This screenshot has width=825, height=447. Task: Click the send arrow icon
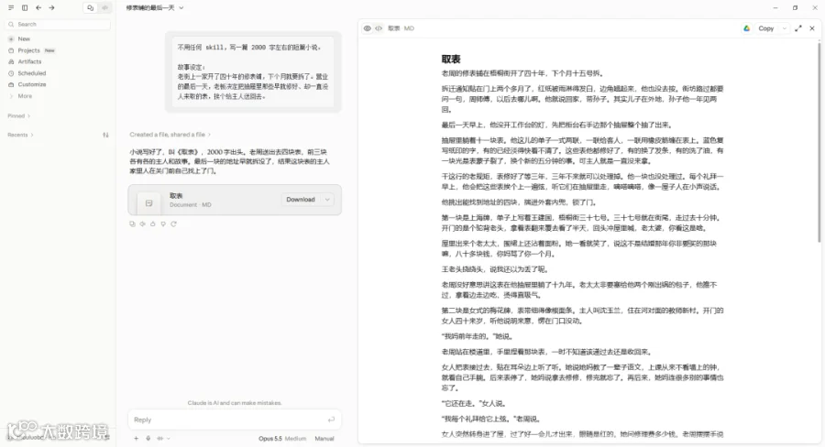(x=331, y=420)
